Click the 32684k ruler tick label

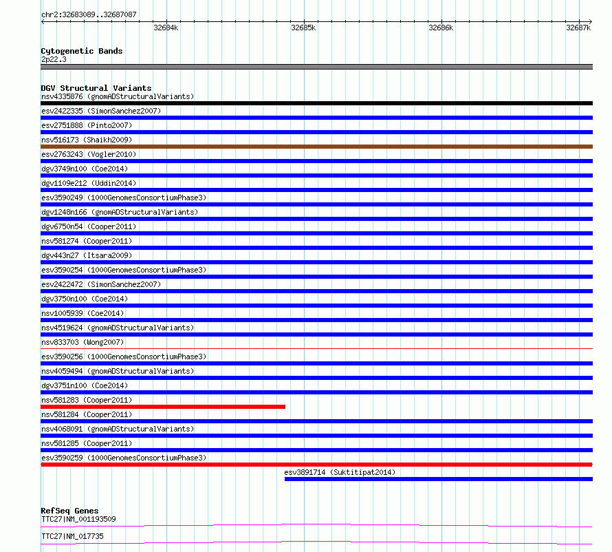pos(166,28)
